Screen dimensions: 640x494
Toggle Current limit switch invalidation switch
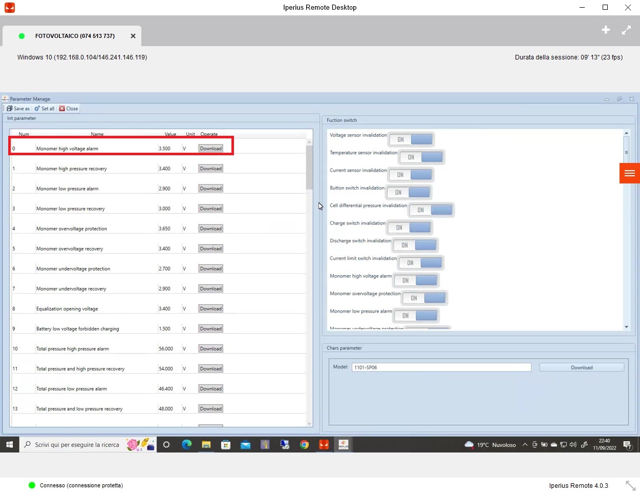(421, 263)
